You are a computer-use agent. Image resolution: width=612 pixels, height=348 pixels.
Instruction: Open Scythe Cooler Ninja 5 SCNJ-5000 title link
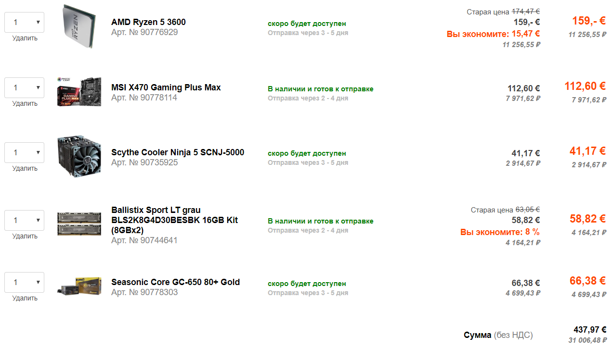[178, 152]
